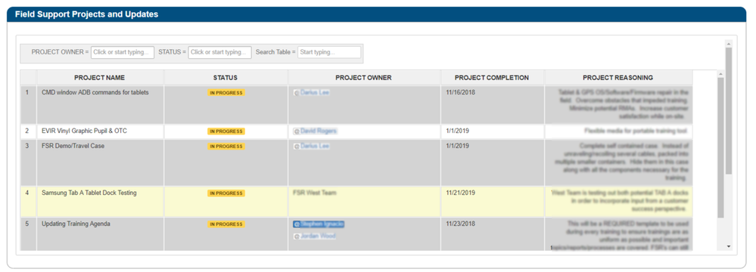Open Darius Lee owner link in row 3

(x=312, y=147)
